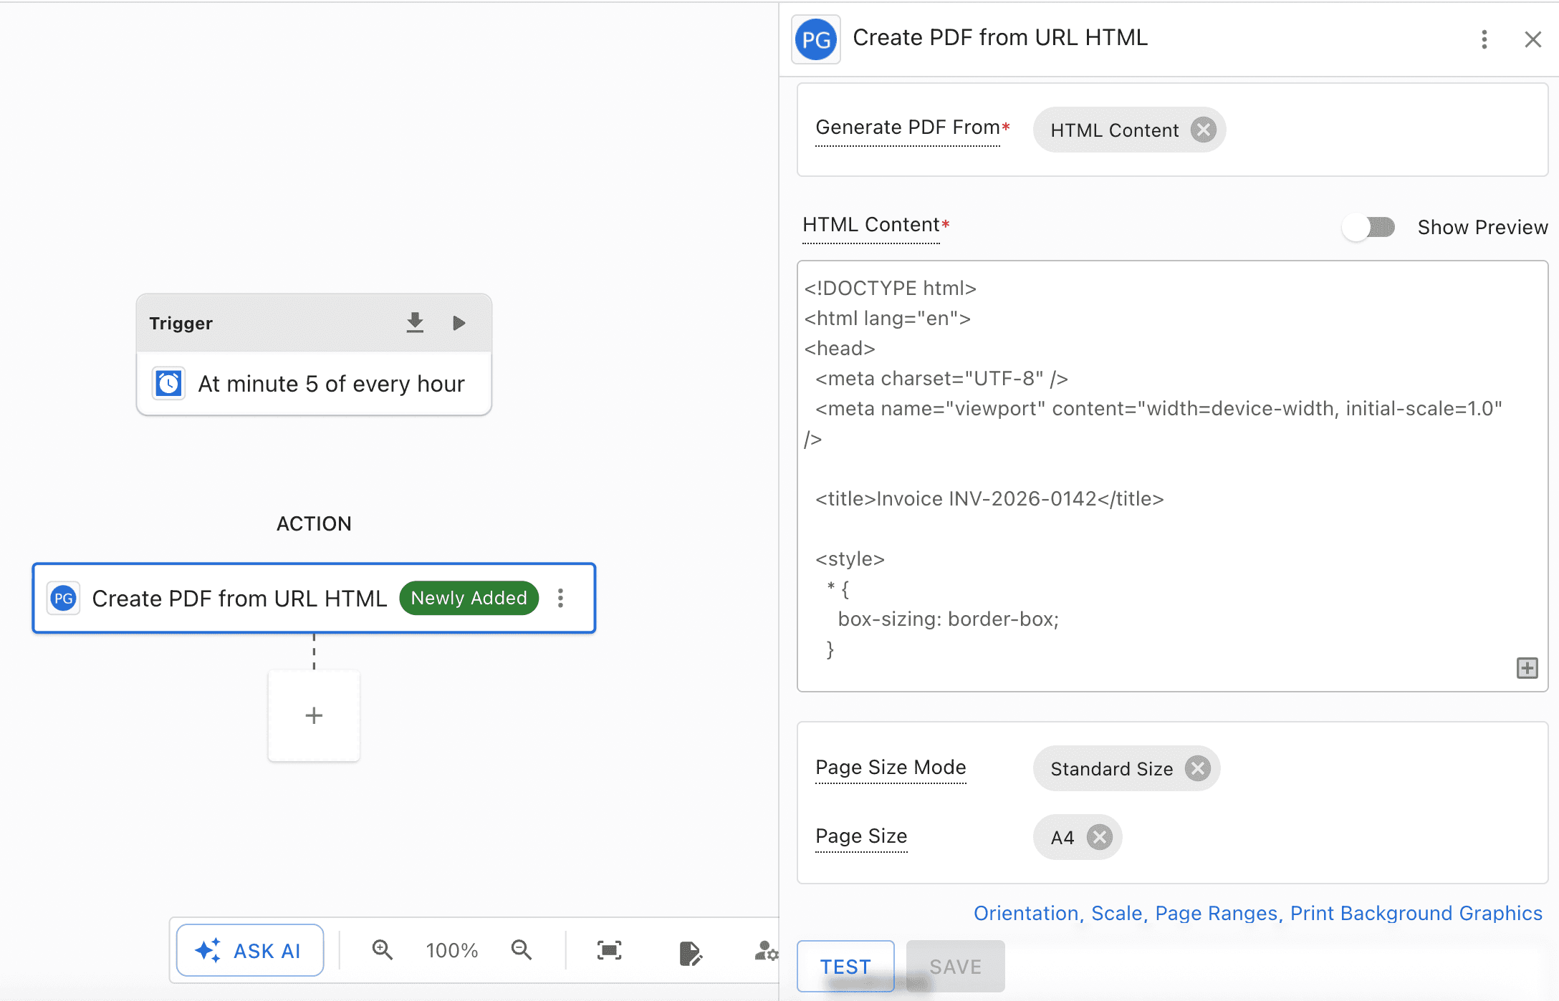This screenshot has width=1559, height=1001.
Task: Click the 100% zoom level value
Action: (452, 950)
